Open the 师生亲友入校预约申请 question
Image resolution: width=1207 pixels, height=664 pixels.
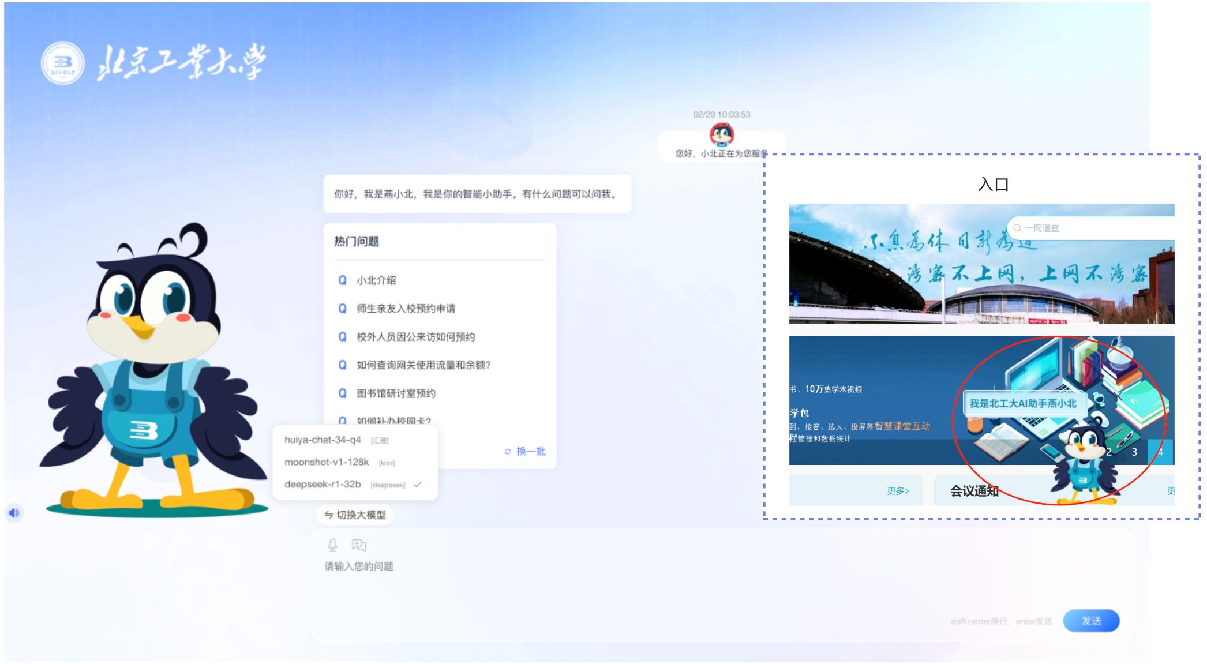(x=406, y=309)
